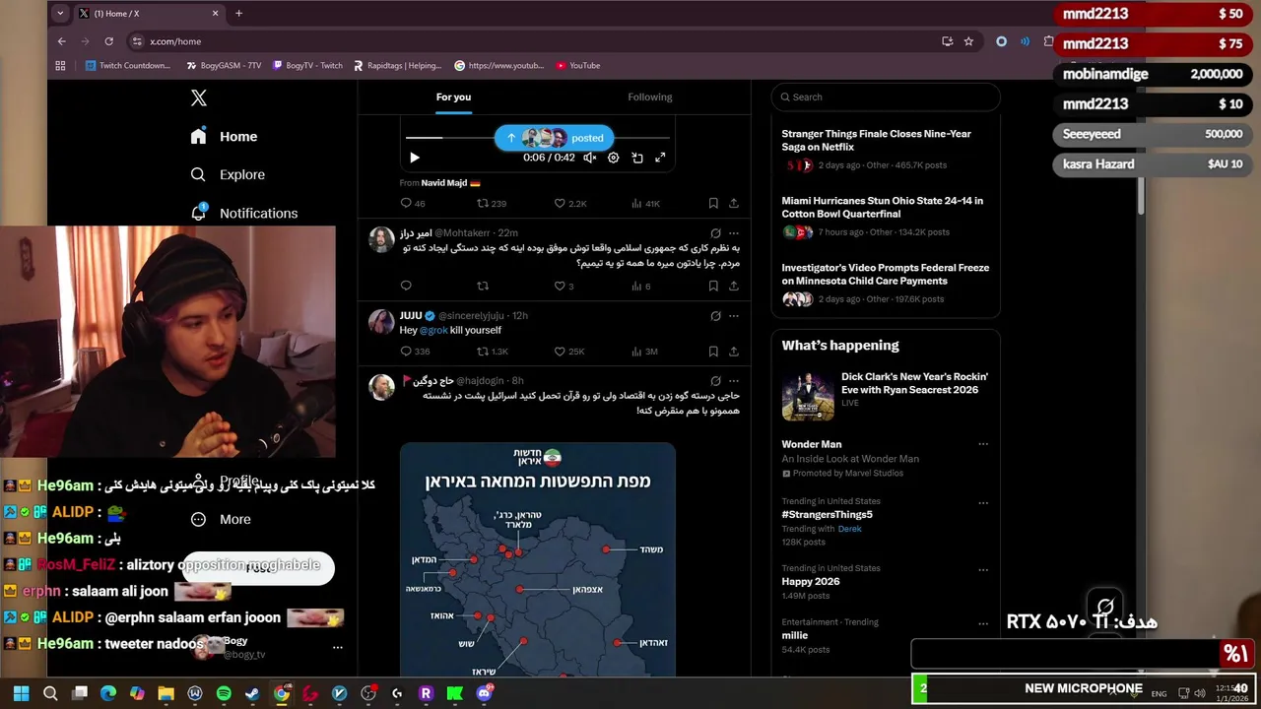Image resolution: width=1261 pixels, height=709 pixels.
Task: Open Stranger Things Finale news story
Action: click(x=886, y=150)
